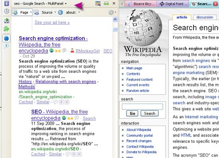The image size is (219, 158).
Task: Open the info speech-bubble sidebar icon
Action: point(6,46)
